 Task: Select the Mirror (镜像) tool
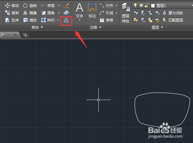pos(30,13)
